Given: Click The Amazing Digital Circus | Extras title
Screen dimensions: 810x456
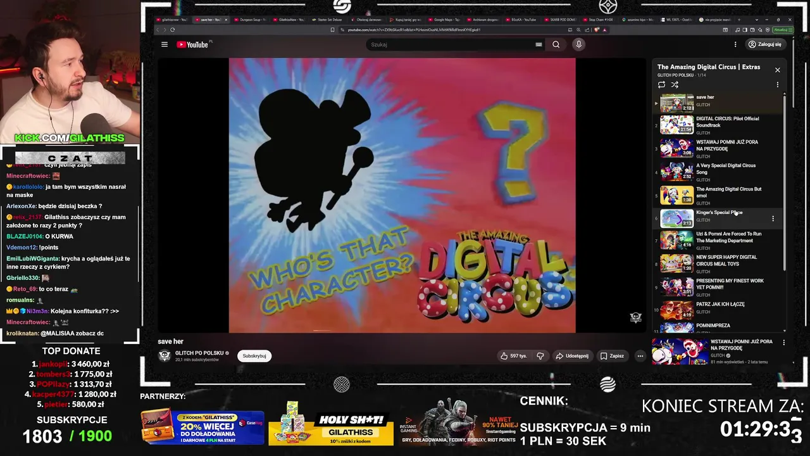Looking at the screenshot, I should point(709,67).
